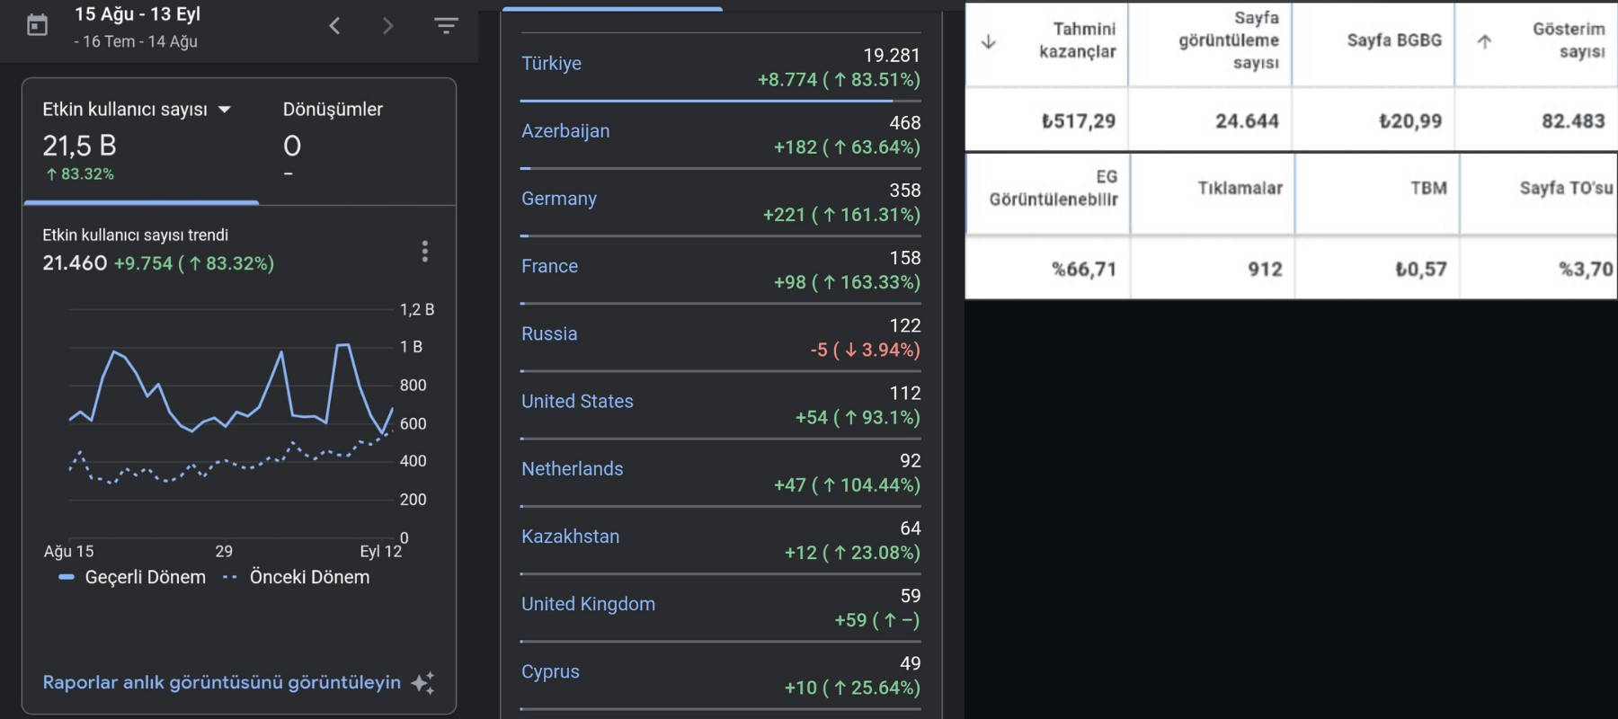Expand the Etkin kullanıcı sayısı dropdown
The width and height of the screenshot is (1618, 719).
[x=225, y=110]
